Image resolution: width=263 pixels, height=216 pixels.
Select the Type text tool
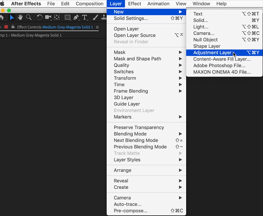(85, 17)
